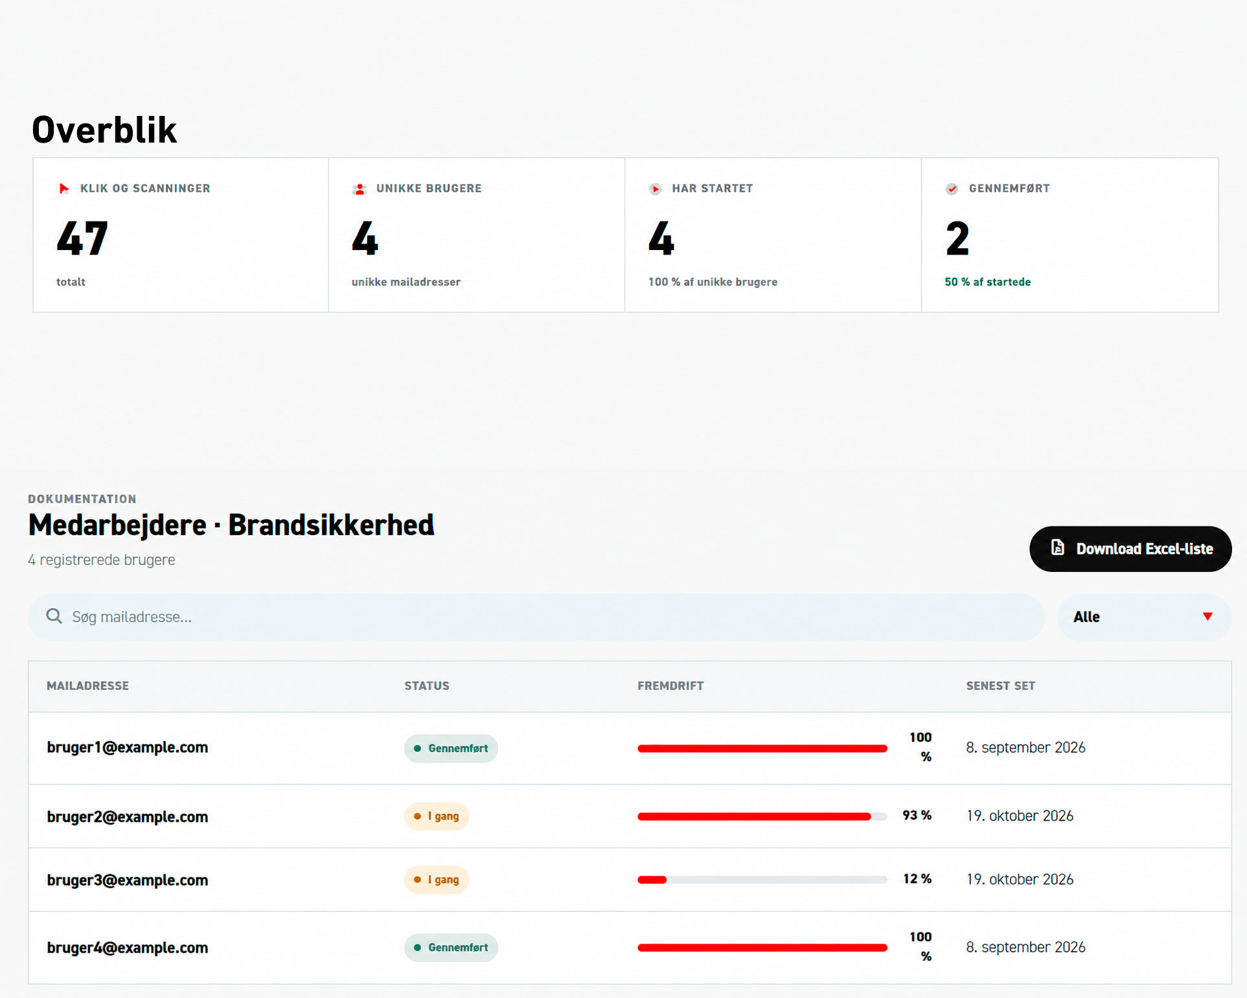Click the number 2 in Gennemført card

pos(957,238)
